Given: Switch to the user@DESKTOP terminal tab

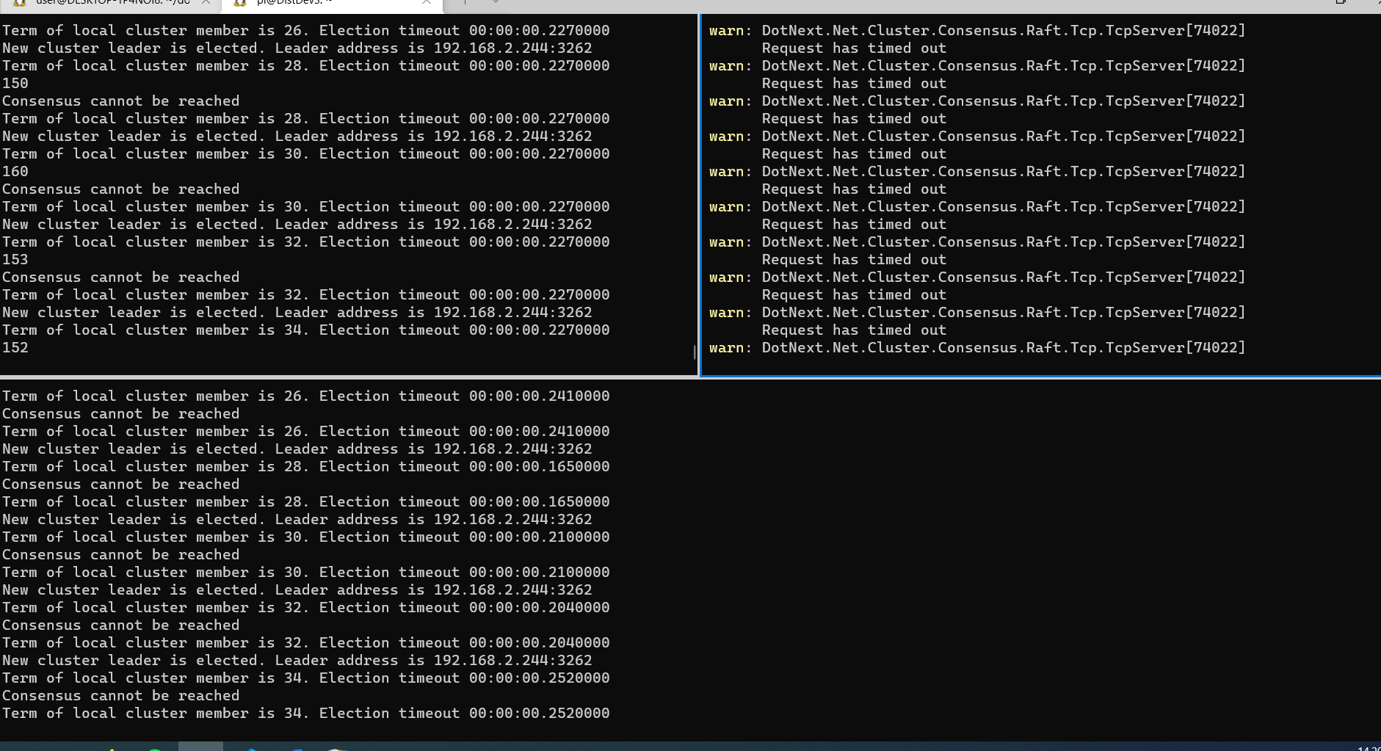Looking at the screenshot, I should (110, 3).
